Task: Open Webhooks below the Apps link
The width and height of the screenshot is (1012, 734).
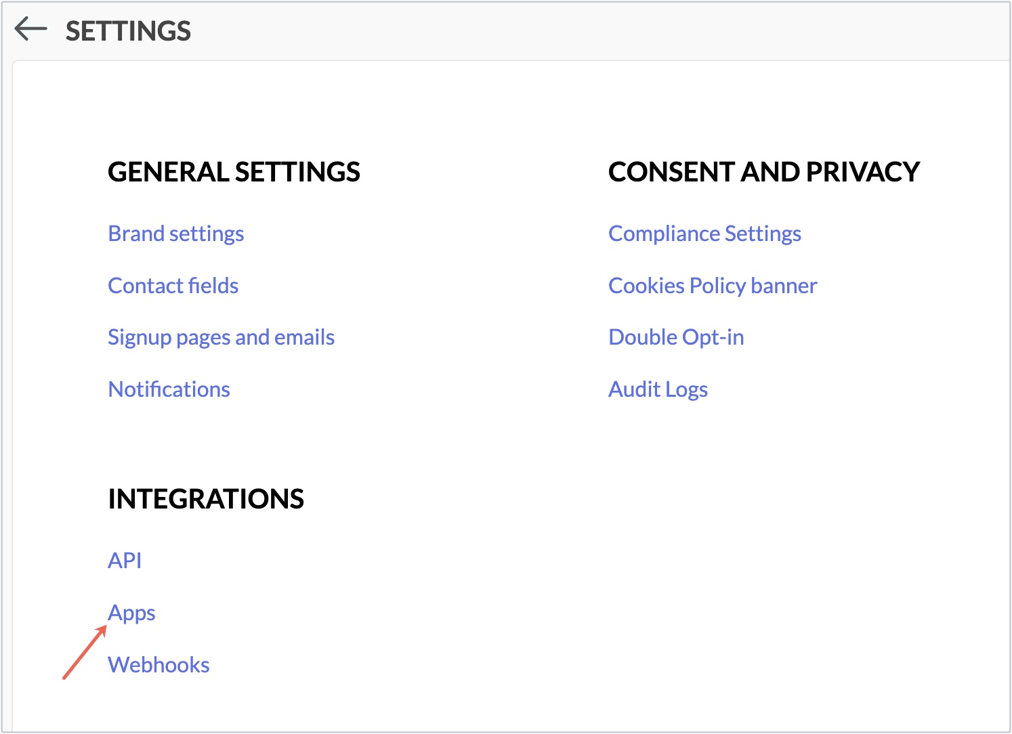Action: (159, 664)
